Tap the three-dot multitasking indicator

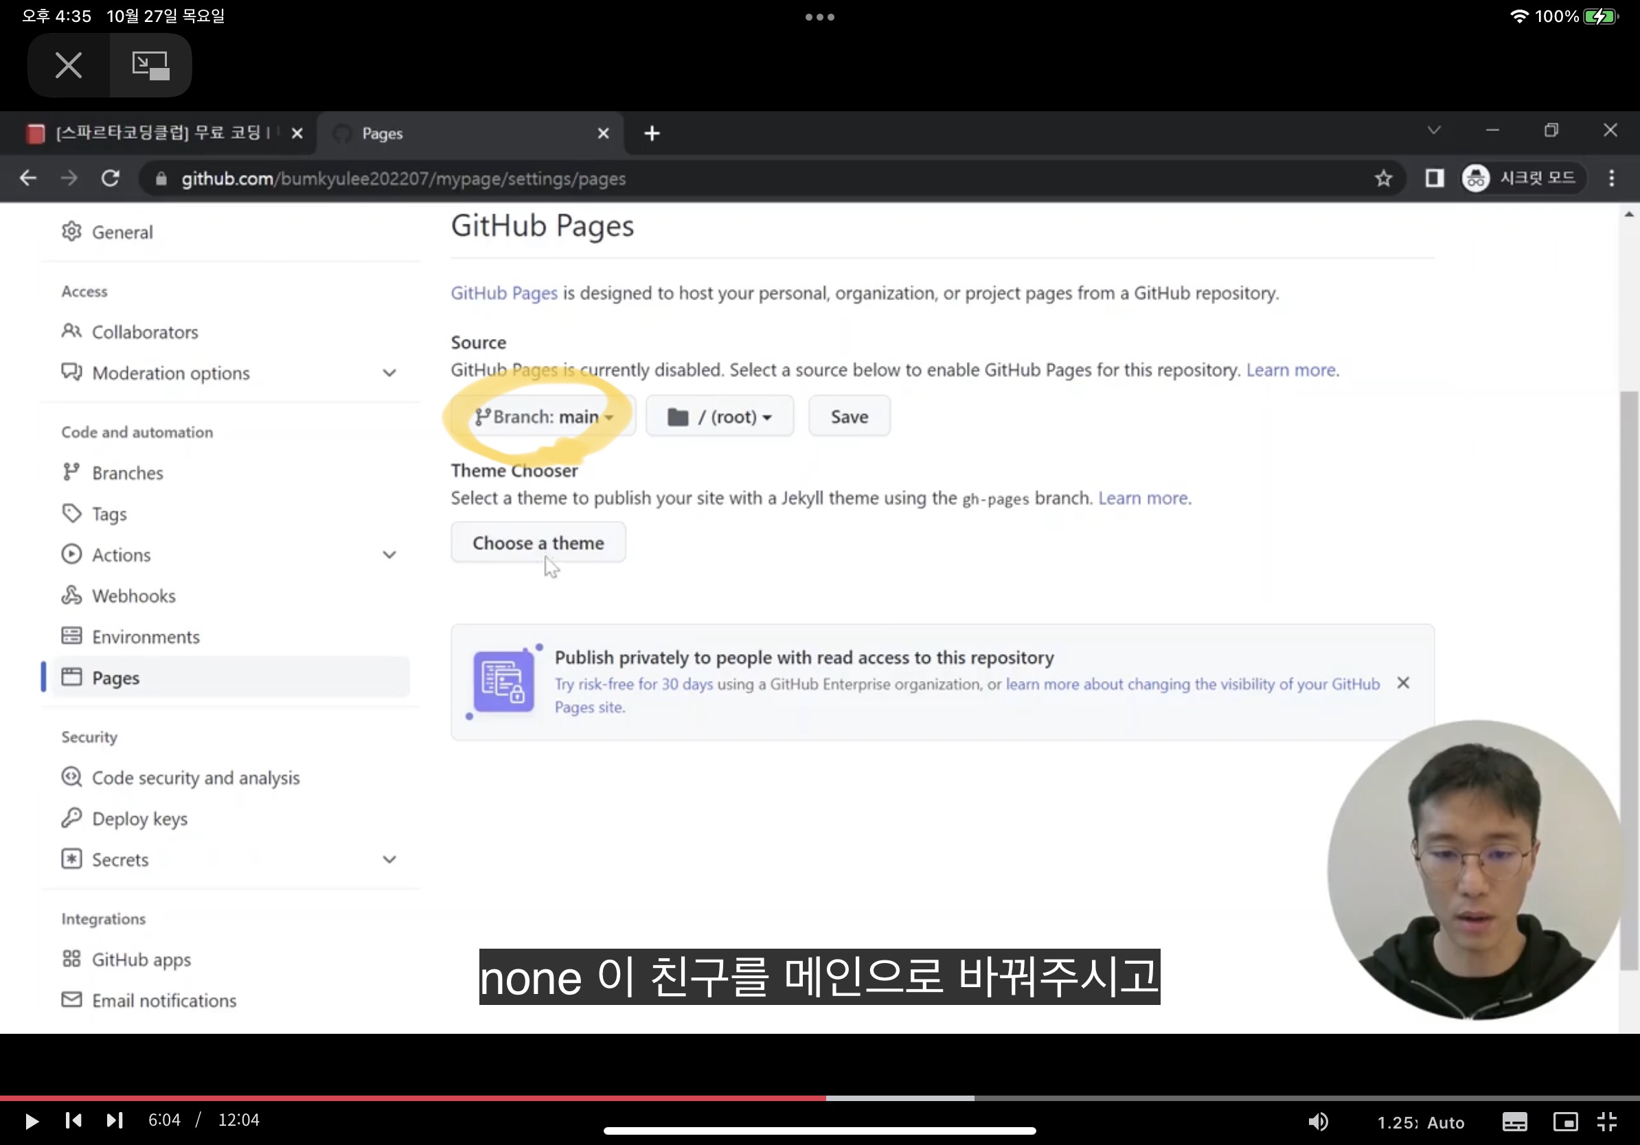[820, 16]
